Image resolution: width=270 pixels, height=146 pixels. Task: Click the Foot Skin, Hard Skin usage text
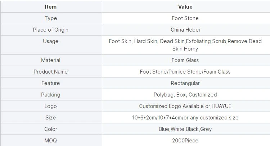185,45
